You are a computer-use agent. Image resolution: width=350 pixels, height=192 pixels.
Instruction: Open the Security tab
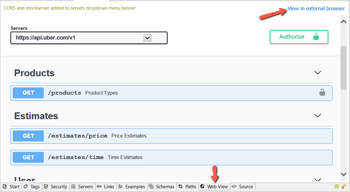[x=55, y=187]
